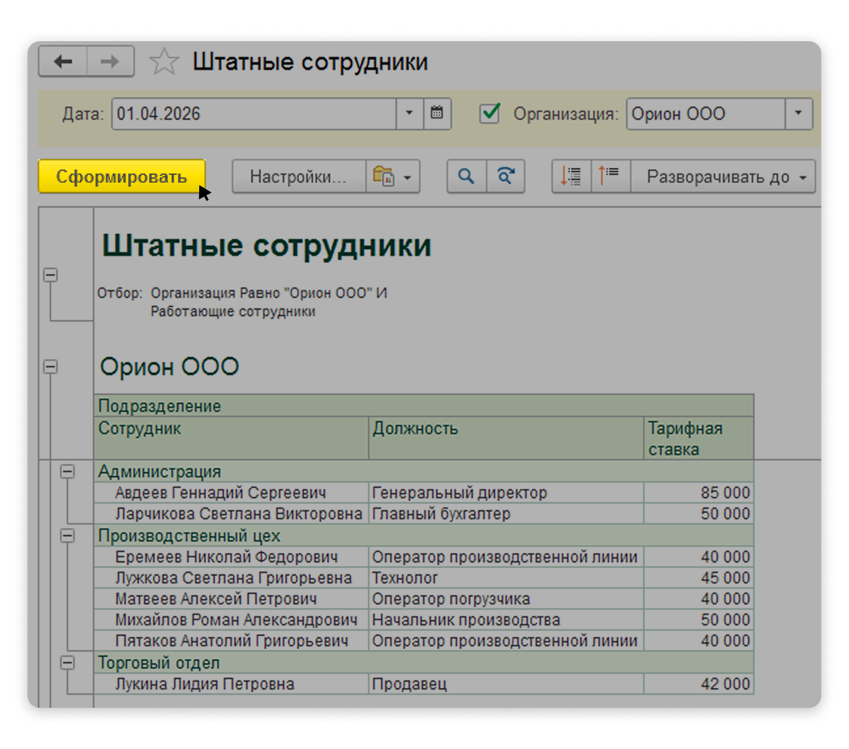Select the Торговый отдел row
This screenshot has width=849, height=749.
pos(424,662)
